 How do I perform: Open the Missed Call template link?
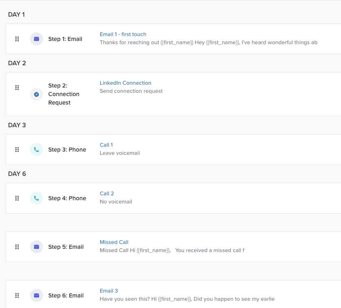coord(114,242)
